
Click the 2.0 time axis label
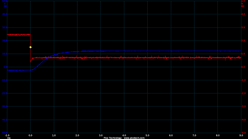(77, 136)
